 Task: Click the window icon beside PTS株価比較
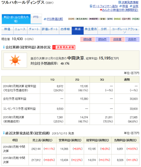pyautogui.click(x=45, y=19)
